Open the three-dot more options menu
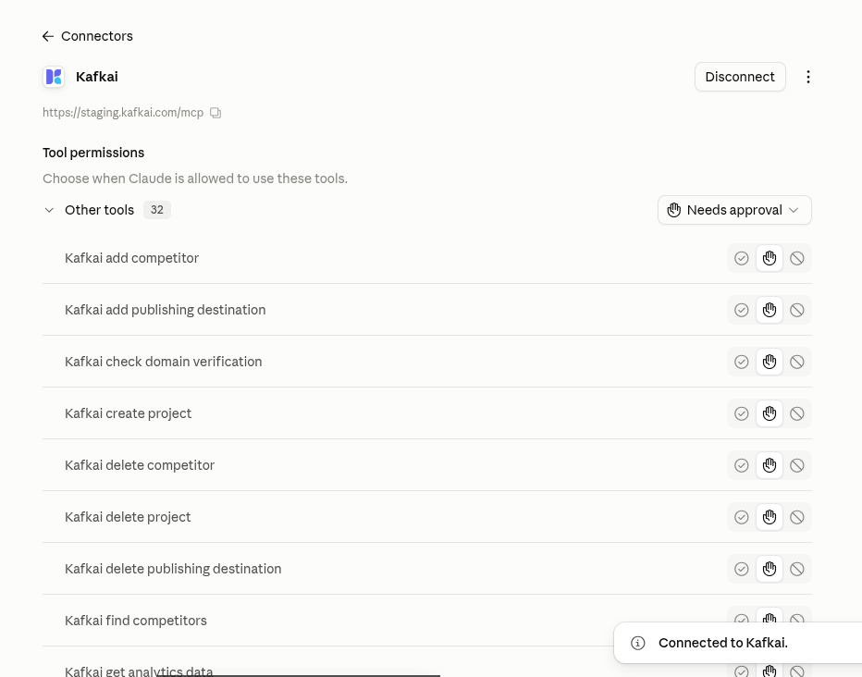The width and height of the screenshot is (862, 677). point(808,77)
